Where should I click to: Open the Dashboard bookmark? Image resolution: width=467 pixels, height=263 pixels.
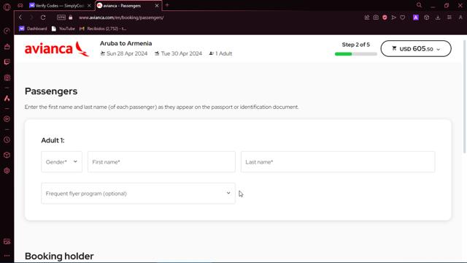pos(33,28)
